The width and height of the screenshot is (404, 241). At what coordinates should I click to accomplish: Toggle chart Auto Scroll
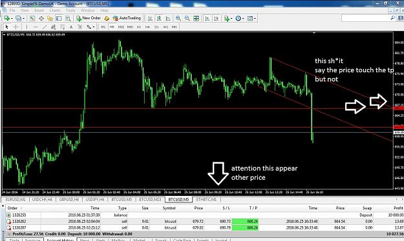click(207, 18)
